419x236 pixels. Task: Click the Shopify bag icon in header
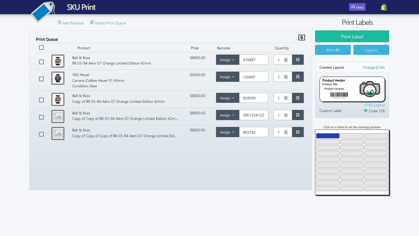[384, 7]
